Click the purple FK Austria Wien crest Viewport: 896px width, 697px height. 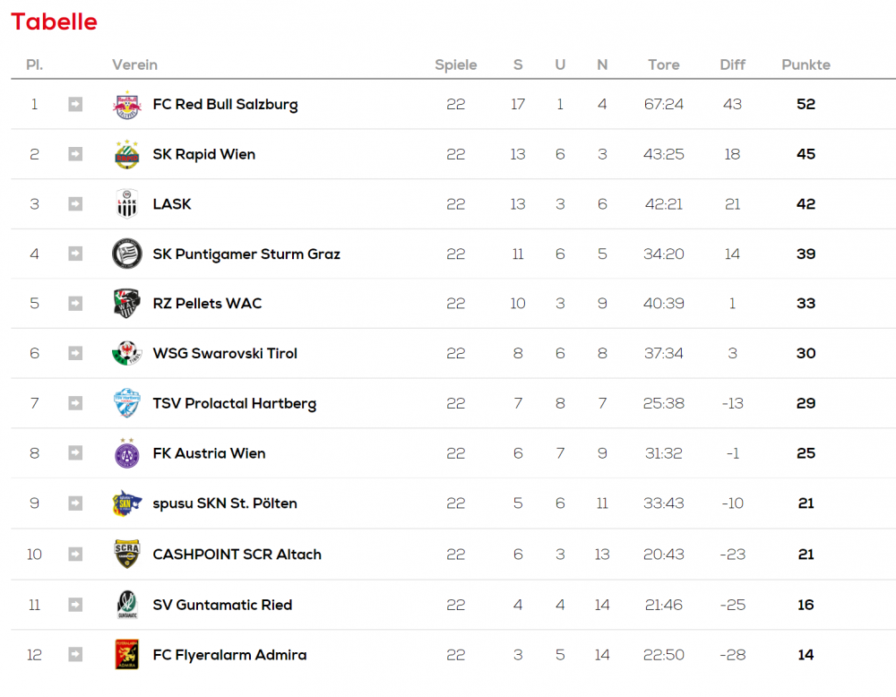[127, 453]
